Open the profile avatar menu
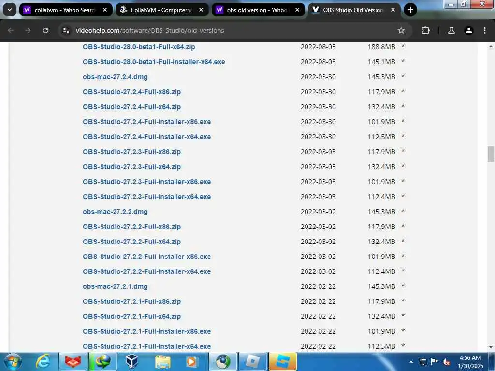495x371 pixels. tap(468, 30)
